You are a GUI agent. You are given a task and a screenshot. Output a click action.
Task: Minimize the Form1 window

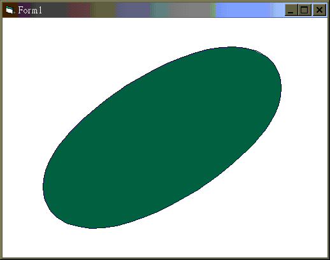click(291, 10)
